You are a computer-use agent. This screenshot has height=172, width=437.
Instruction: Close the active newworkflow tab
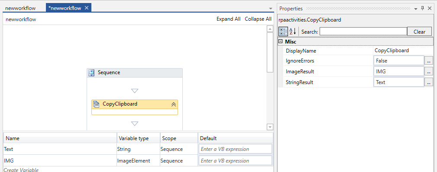click(87, 8)
